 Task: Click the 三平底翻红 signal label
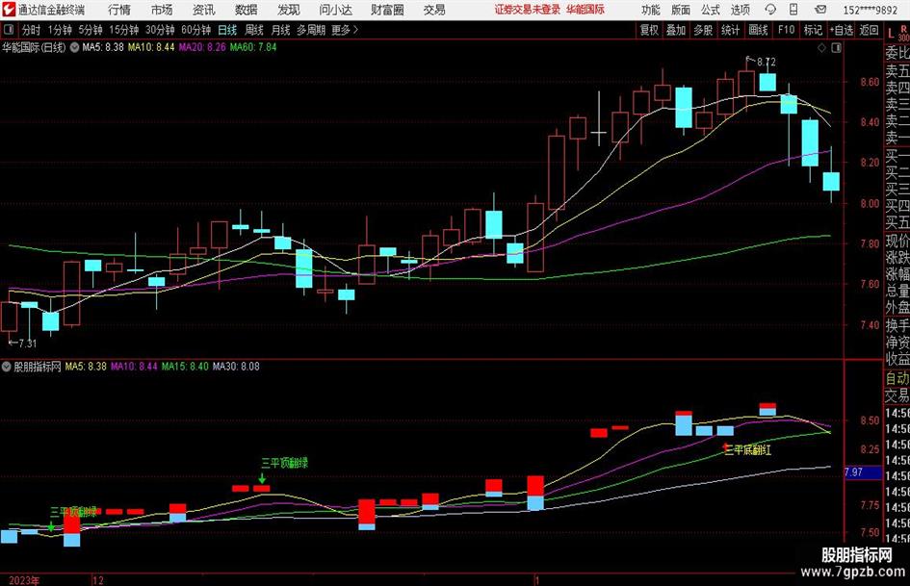point(748,449)
